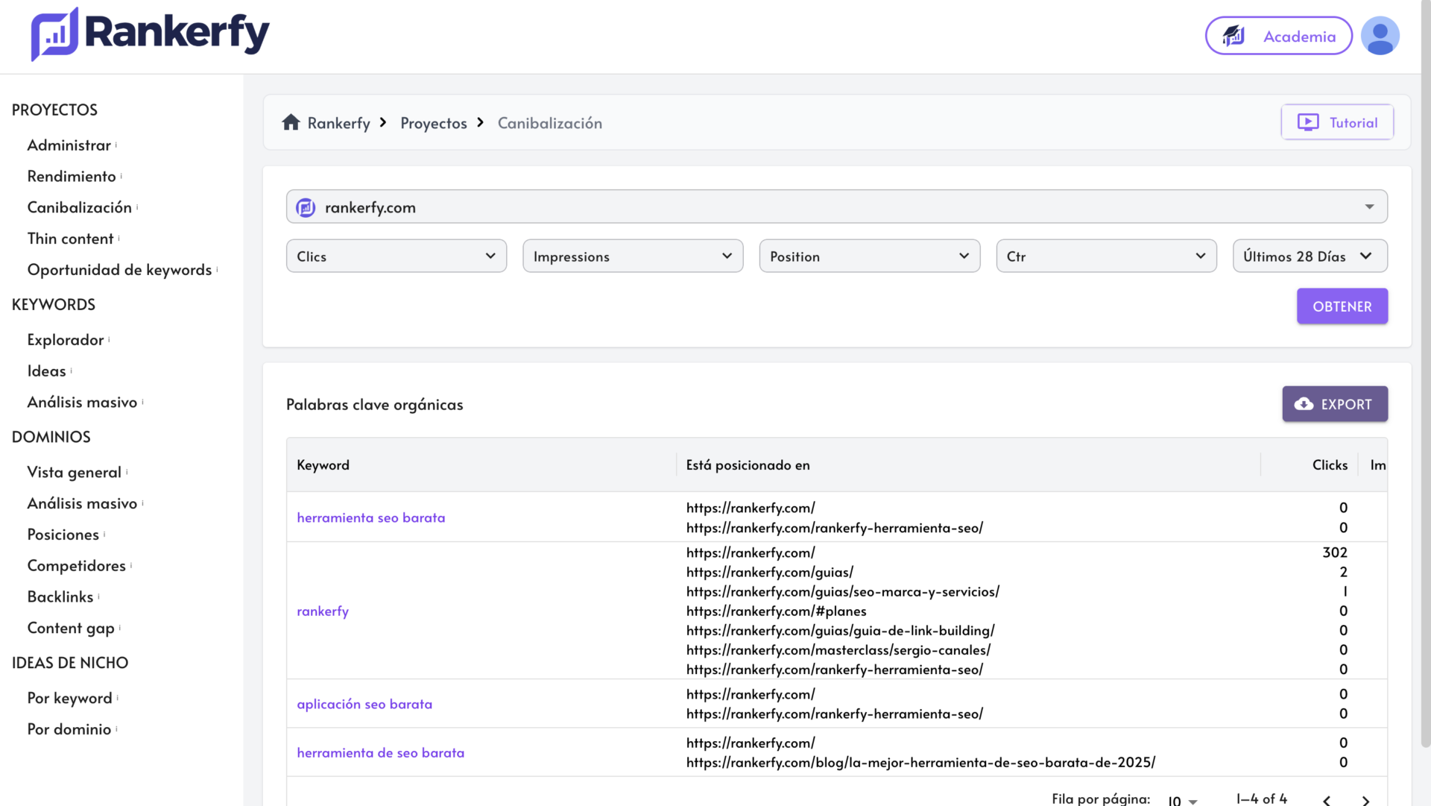Screen dimensions: 1431x806
Task: Open Backlinks in the sidebar
Action: point(60,596)
